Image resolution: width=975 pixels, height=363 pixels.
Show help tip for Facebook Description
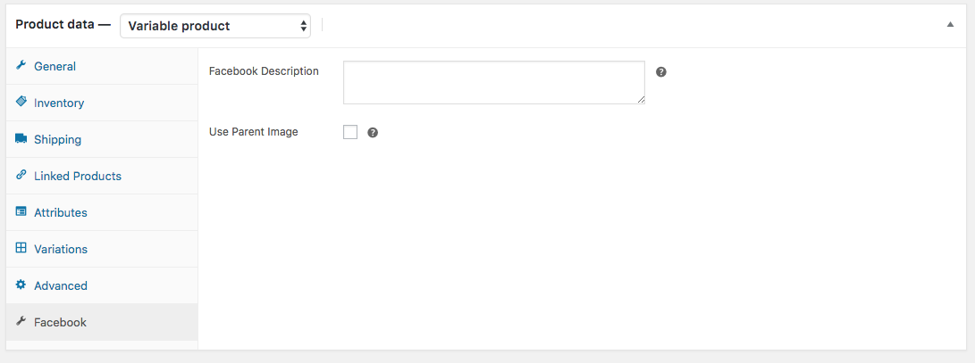coord(661,72)
